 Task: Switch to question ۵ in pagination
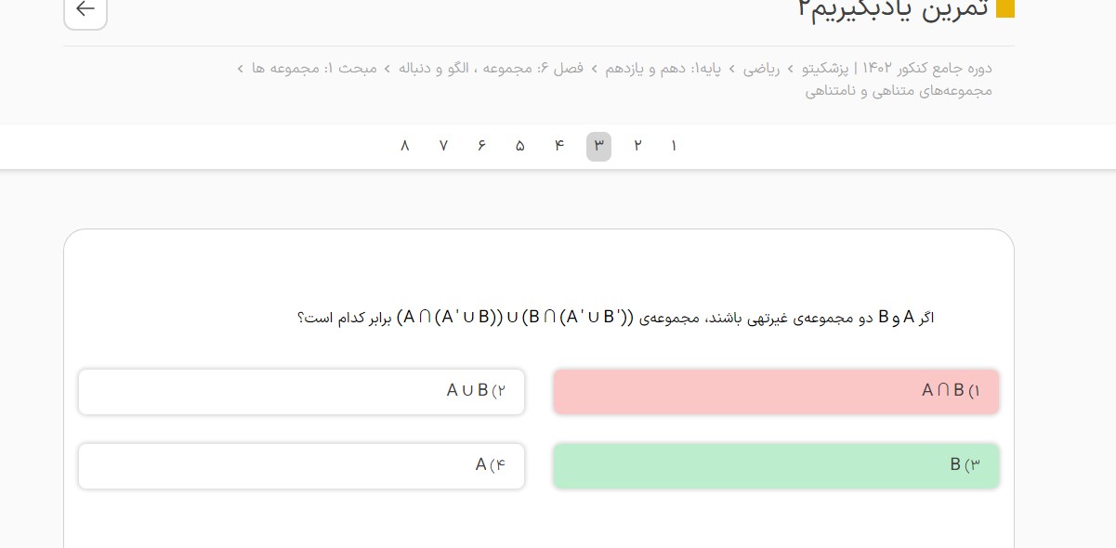tap(520, 146)
